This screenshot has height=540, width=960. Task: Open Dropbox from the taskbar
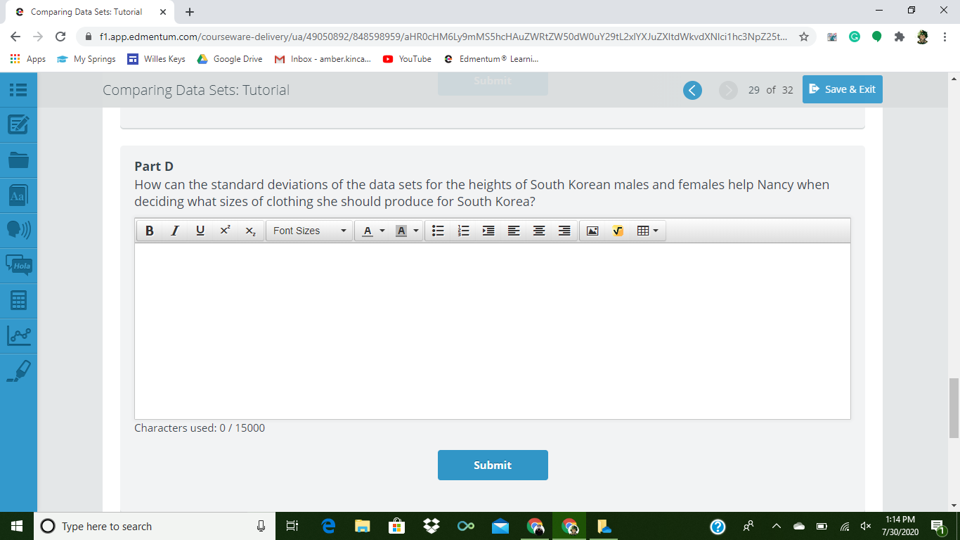click(x=431, y=526)
